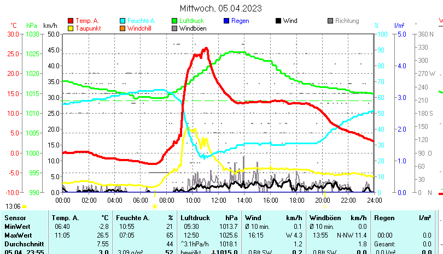Click the green Luftdruck legend square
The image size is (443, 254).
(174, 21)
